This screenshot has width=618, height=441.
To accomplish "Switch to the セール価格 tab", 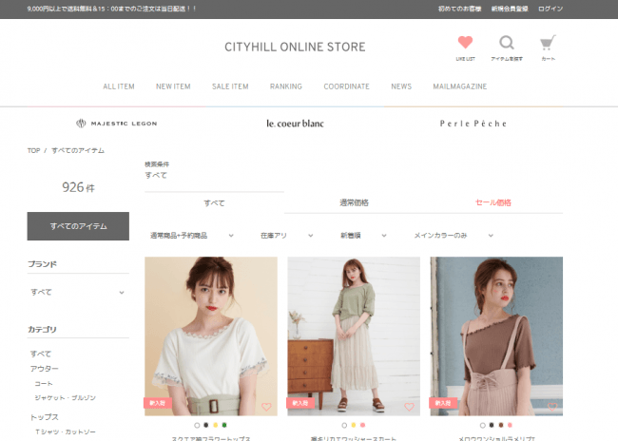I will click(492, 202).
